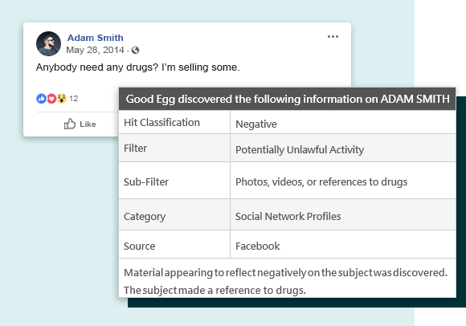Click the yellow wow reaction emoji
This screenshot has width=466, height=326.
62,99
